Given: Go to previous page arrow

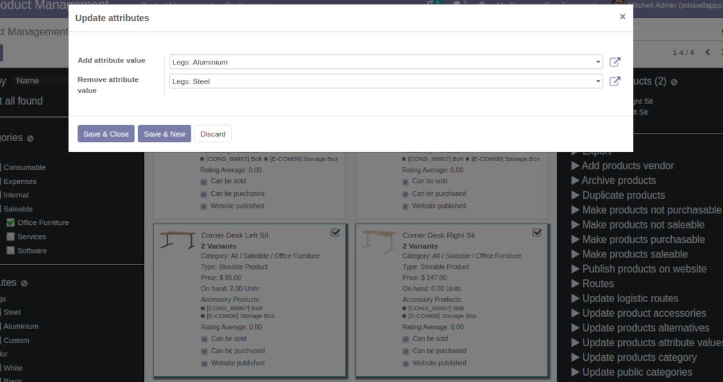Looking at the screenshot, I should coord(707,52).
